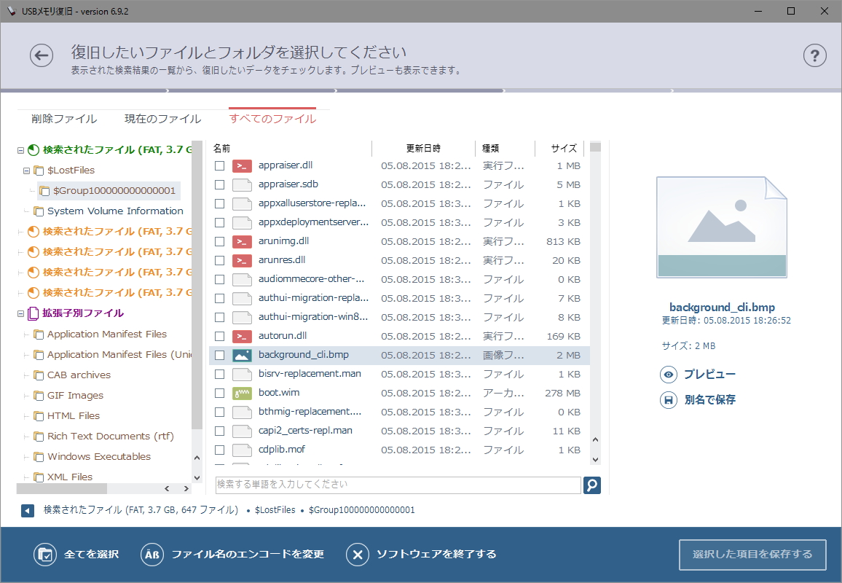The image size is (842, 583).
Task: Open the help icon in the top right corner
Action: click(x=815, y=55)
